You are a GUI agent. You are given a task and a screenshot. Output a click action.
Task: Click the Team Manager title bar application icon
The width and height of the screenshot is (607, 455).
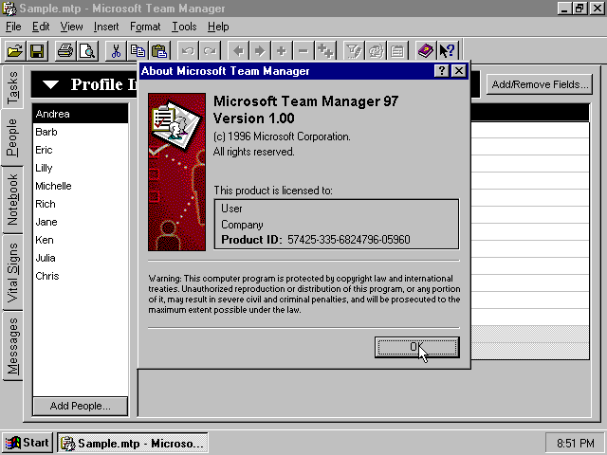(9, 9)
